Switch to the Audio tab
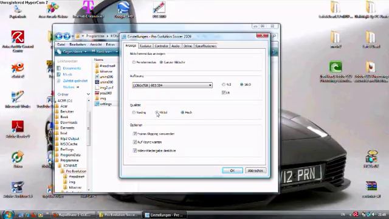389x219 pixels. [x=176, y=46]
